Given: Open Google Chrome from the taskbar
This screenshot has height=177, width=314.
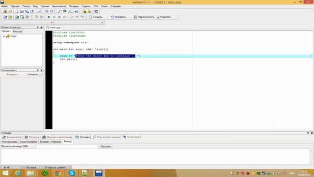Looking at the screenshot, I should coord(58,173).
